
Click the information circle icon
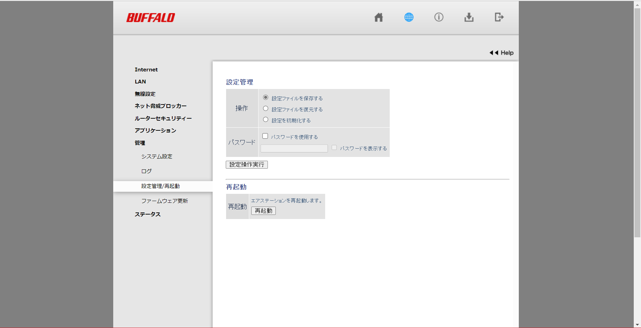pyautogui.click(x=439, y=17)
